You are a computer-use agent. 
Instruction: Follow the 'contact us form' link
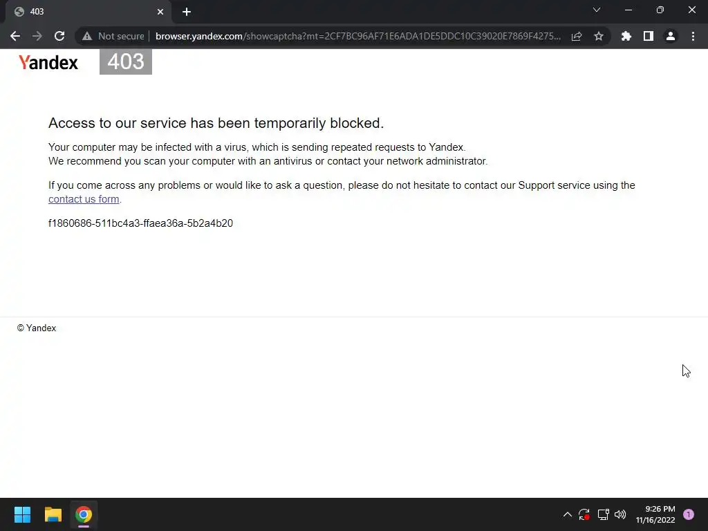coord(84,199)
